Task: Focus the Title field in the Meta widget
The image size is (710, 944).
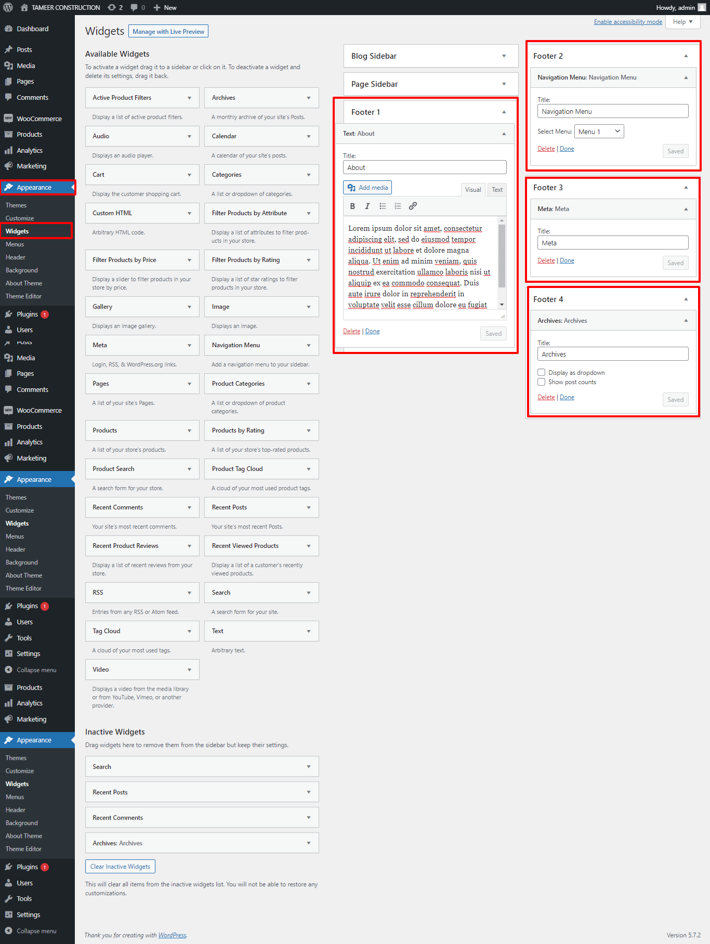Action: (613, 243)
